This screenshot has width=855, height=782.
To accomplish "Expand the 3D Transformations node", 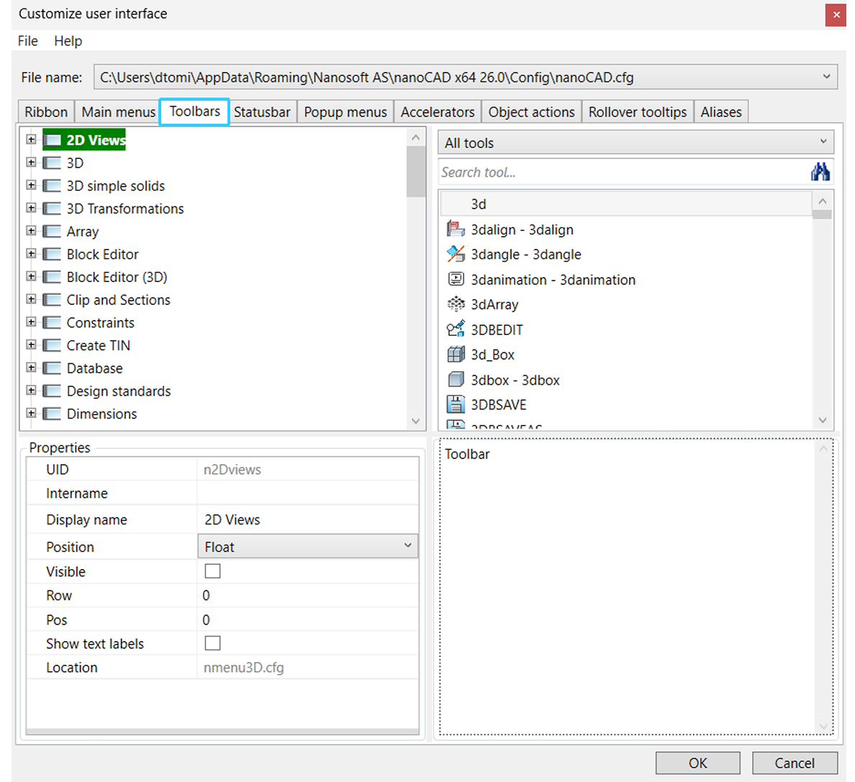I will click(31, 208).
